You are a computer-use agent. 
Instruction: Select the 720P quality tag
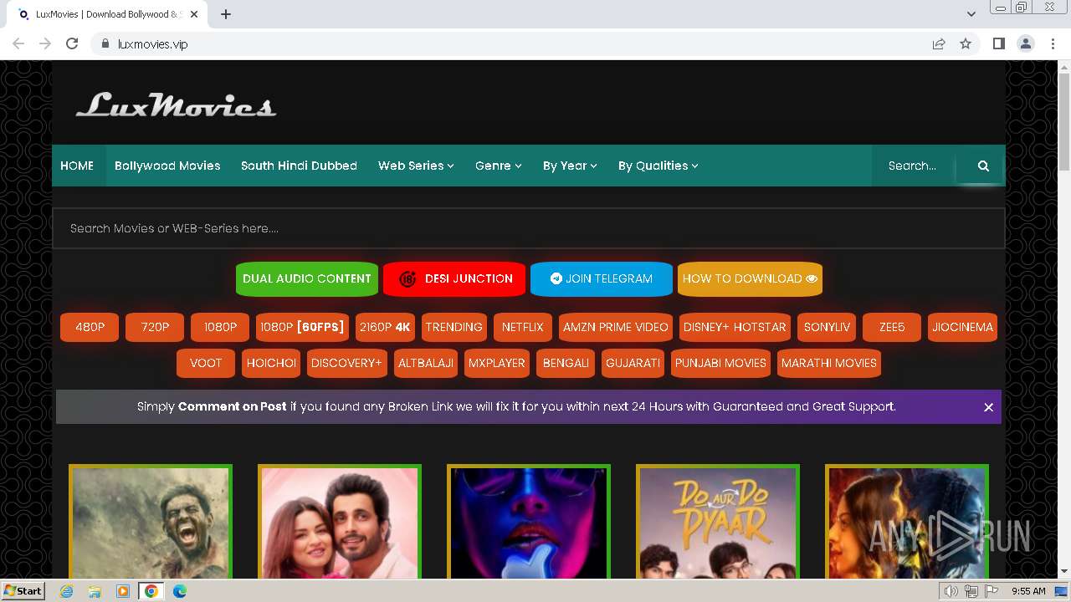tap(155, 327)
